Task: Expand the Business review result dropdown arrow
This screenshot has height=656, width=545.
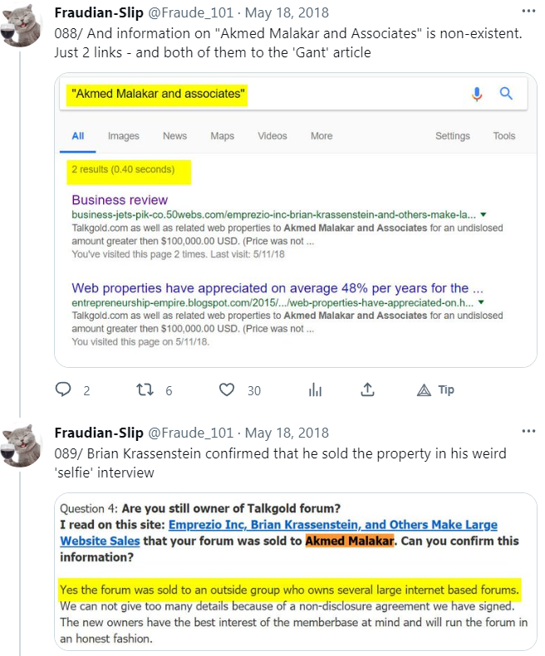Action: tap(484, 214)
